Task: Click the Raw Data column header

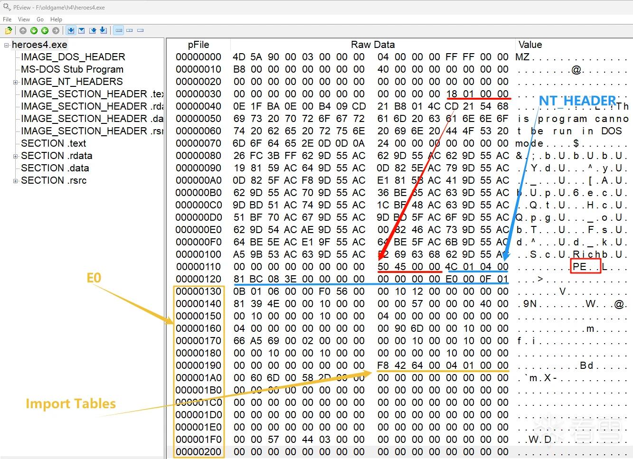Action: (373, 45)
